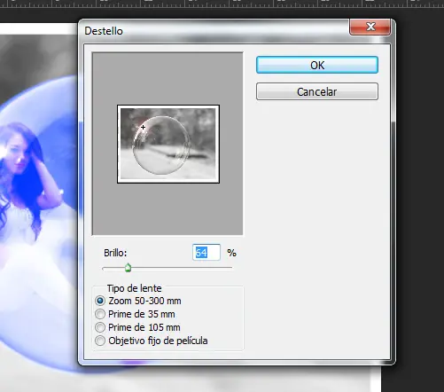
Task: Click the Zoom 50-300 mm label text
Action: [144, 301]
